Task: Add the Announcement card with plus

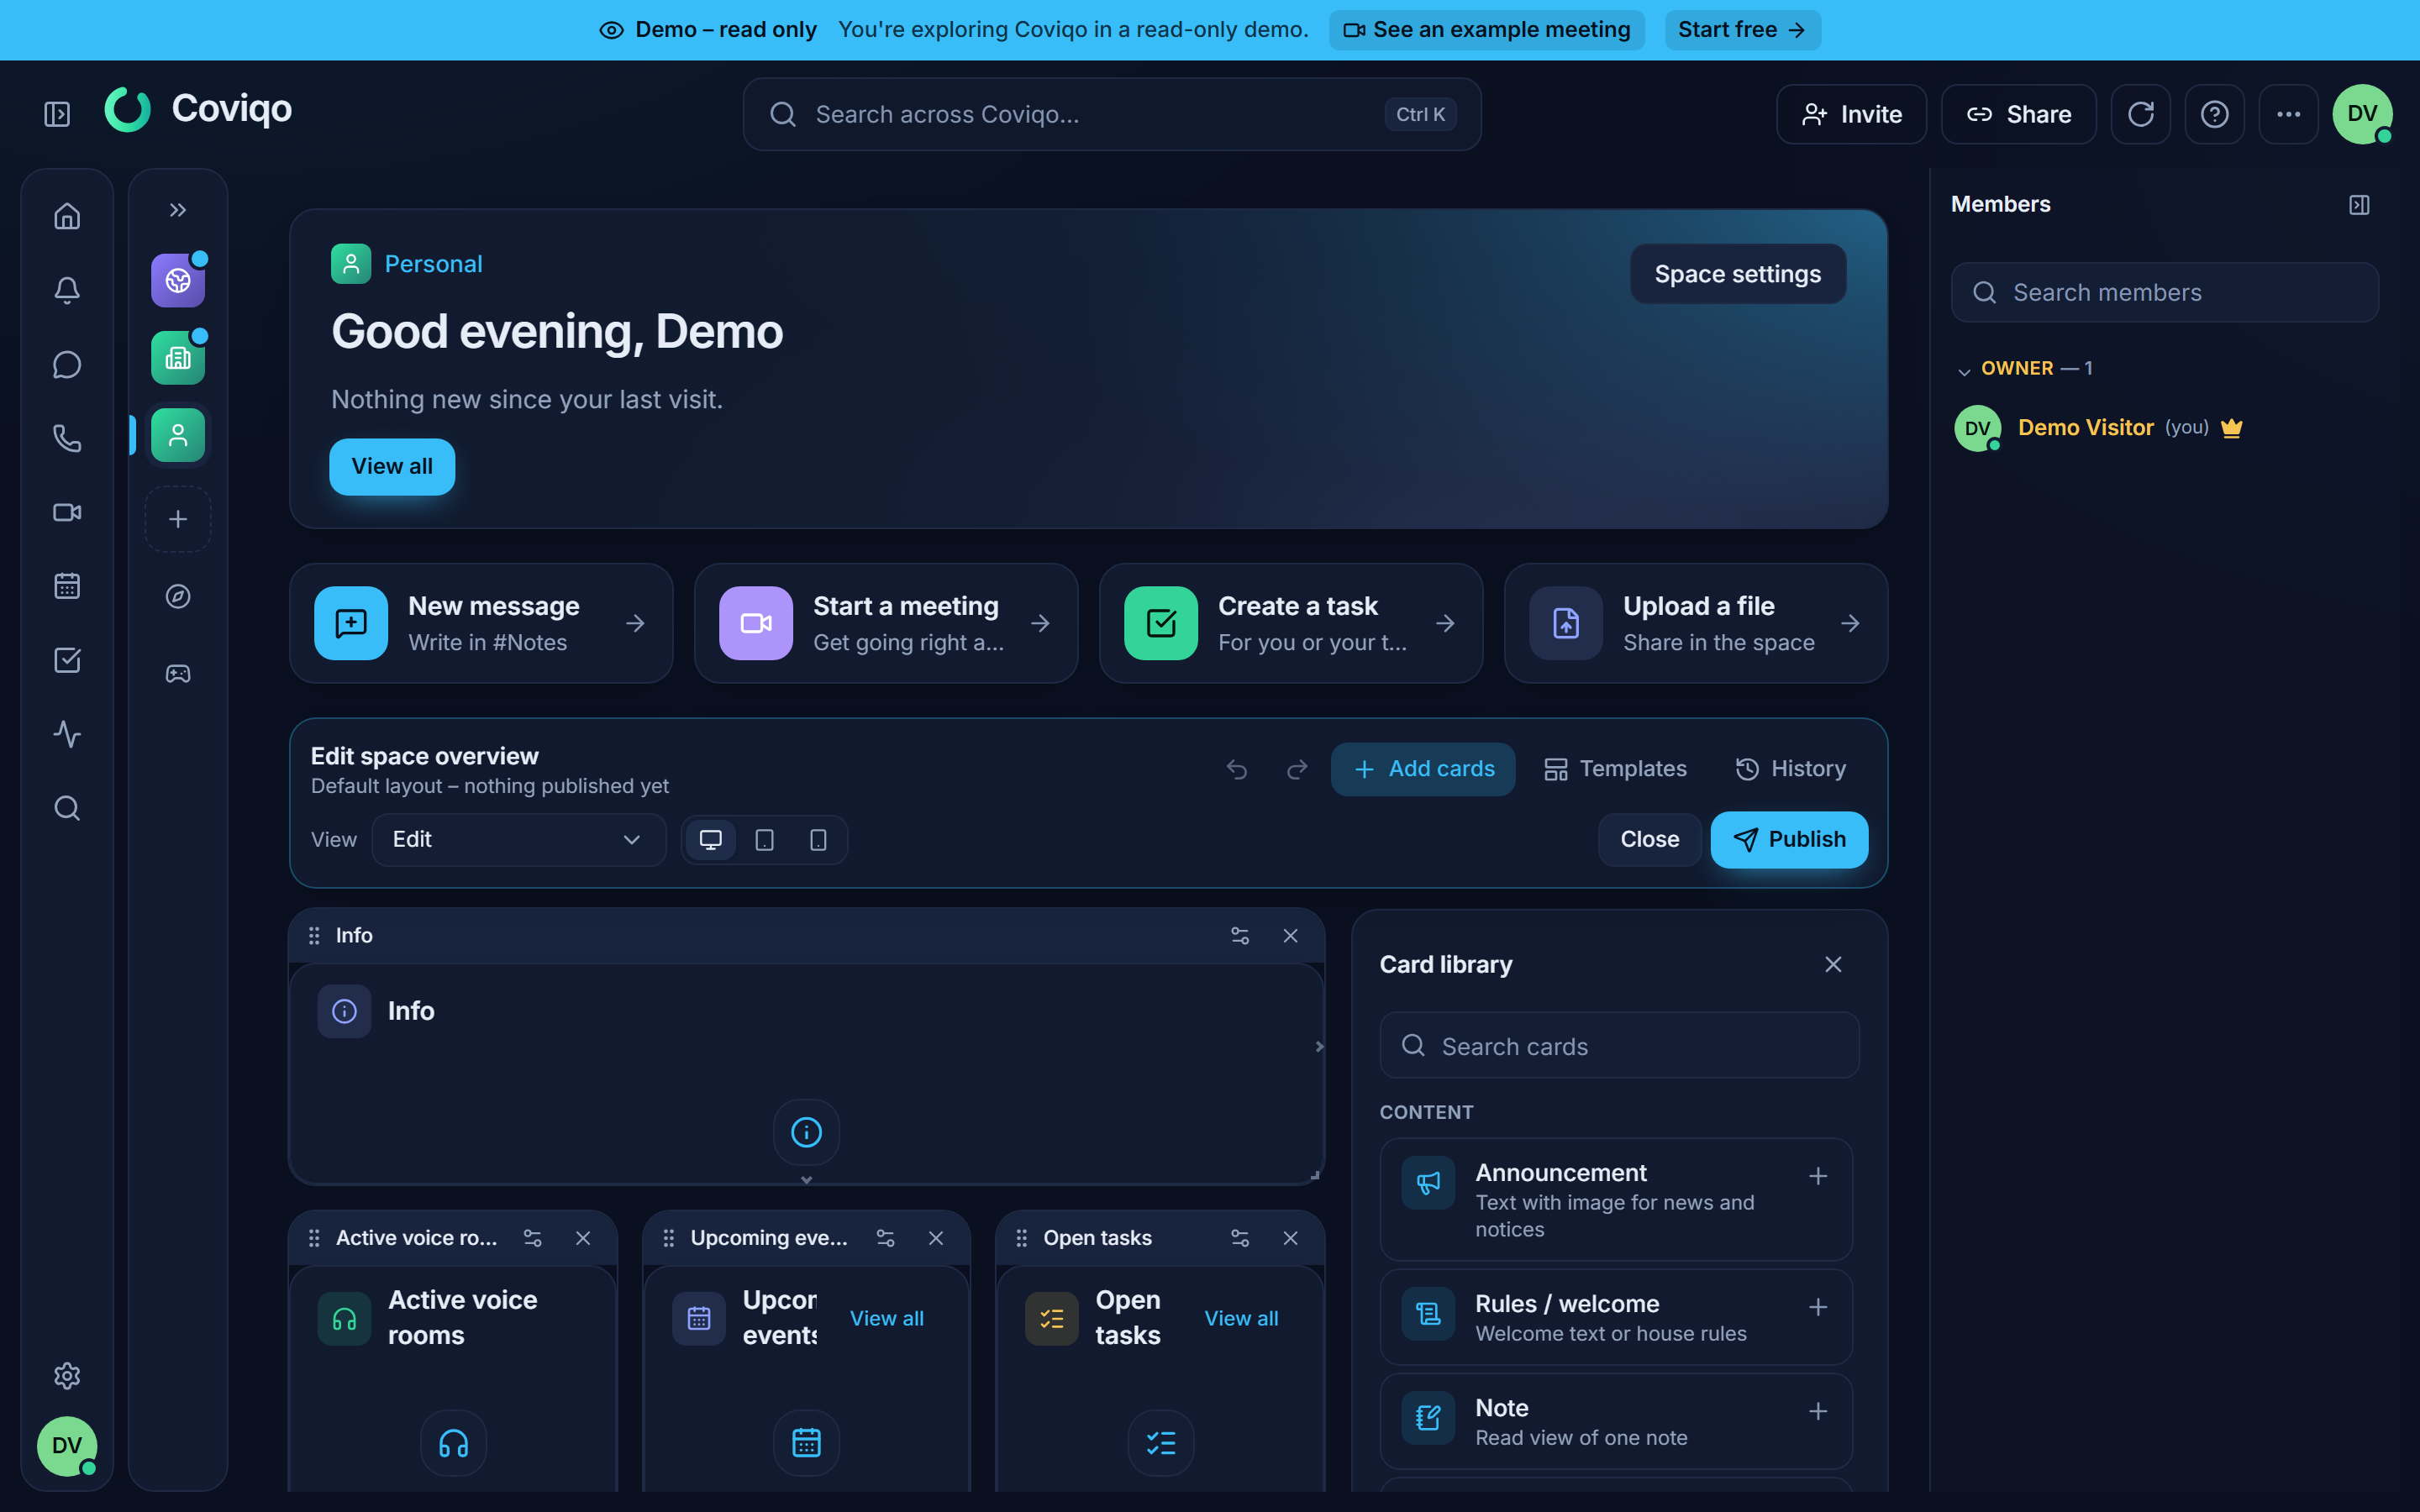Action: [1818, 1177]
